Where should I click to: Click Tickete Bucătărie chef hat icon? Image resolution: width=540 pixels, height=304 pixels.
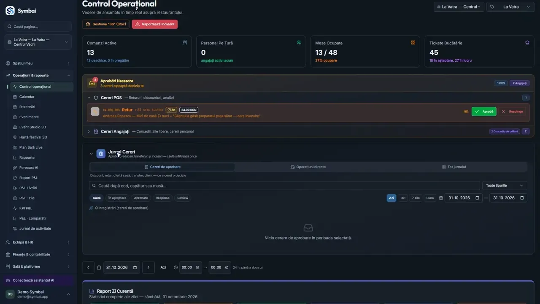527,43
